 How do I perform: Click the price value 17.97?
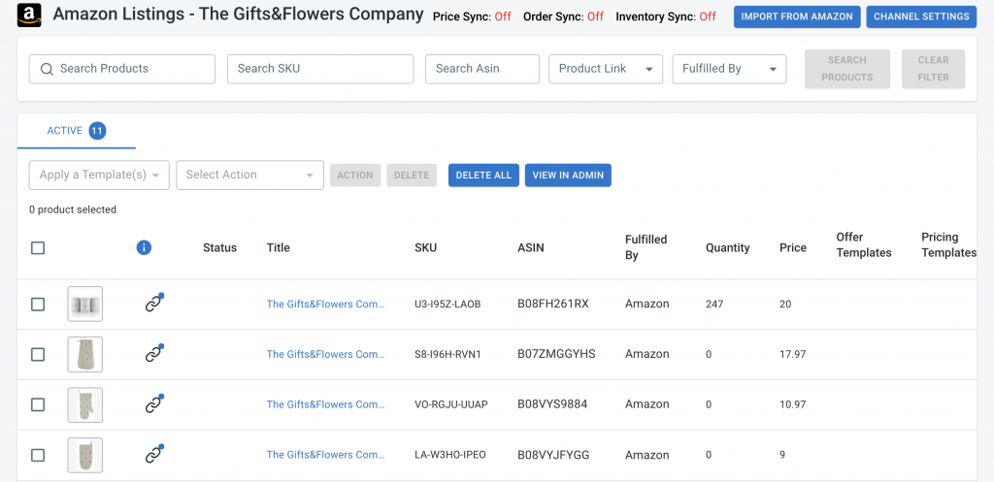point(792,354)
